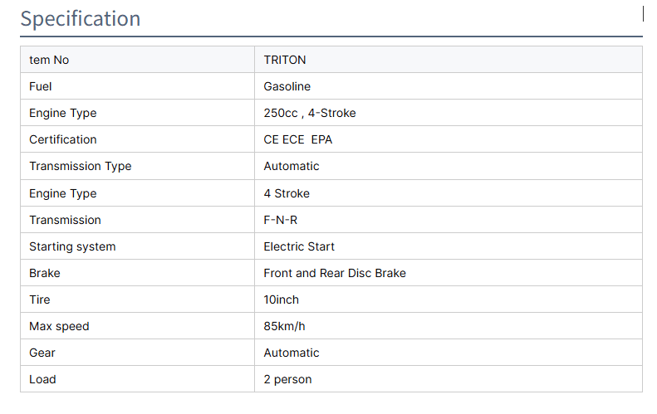
Task: Click the 4 Stroke value cell
Action: click(x=287, y=193)
